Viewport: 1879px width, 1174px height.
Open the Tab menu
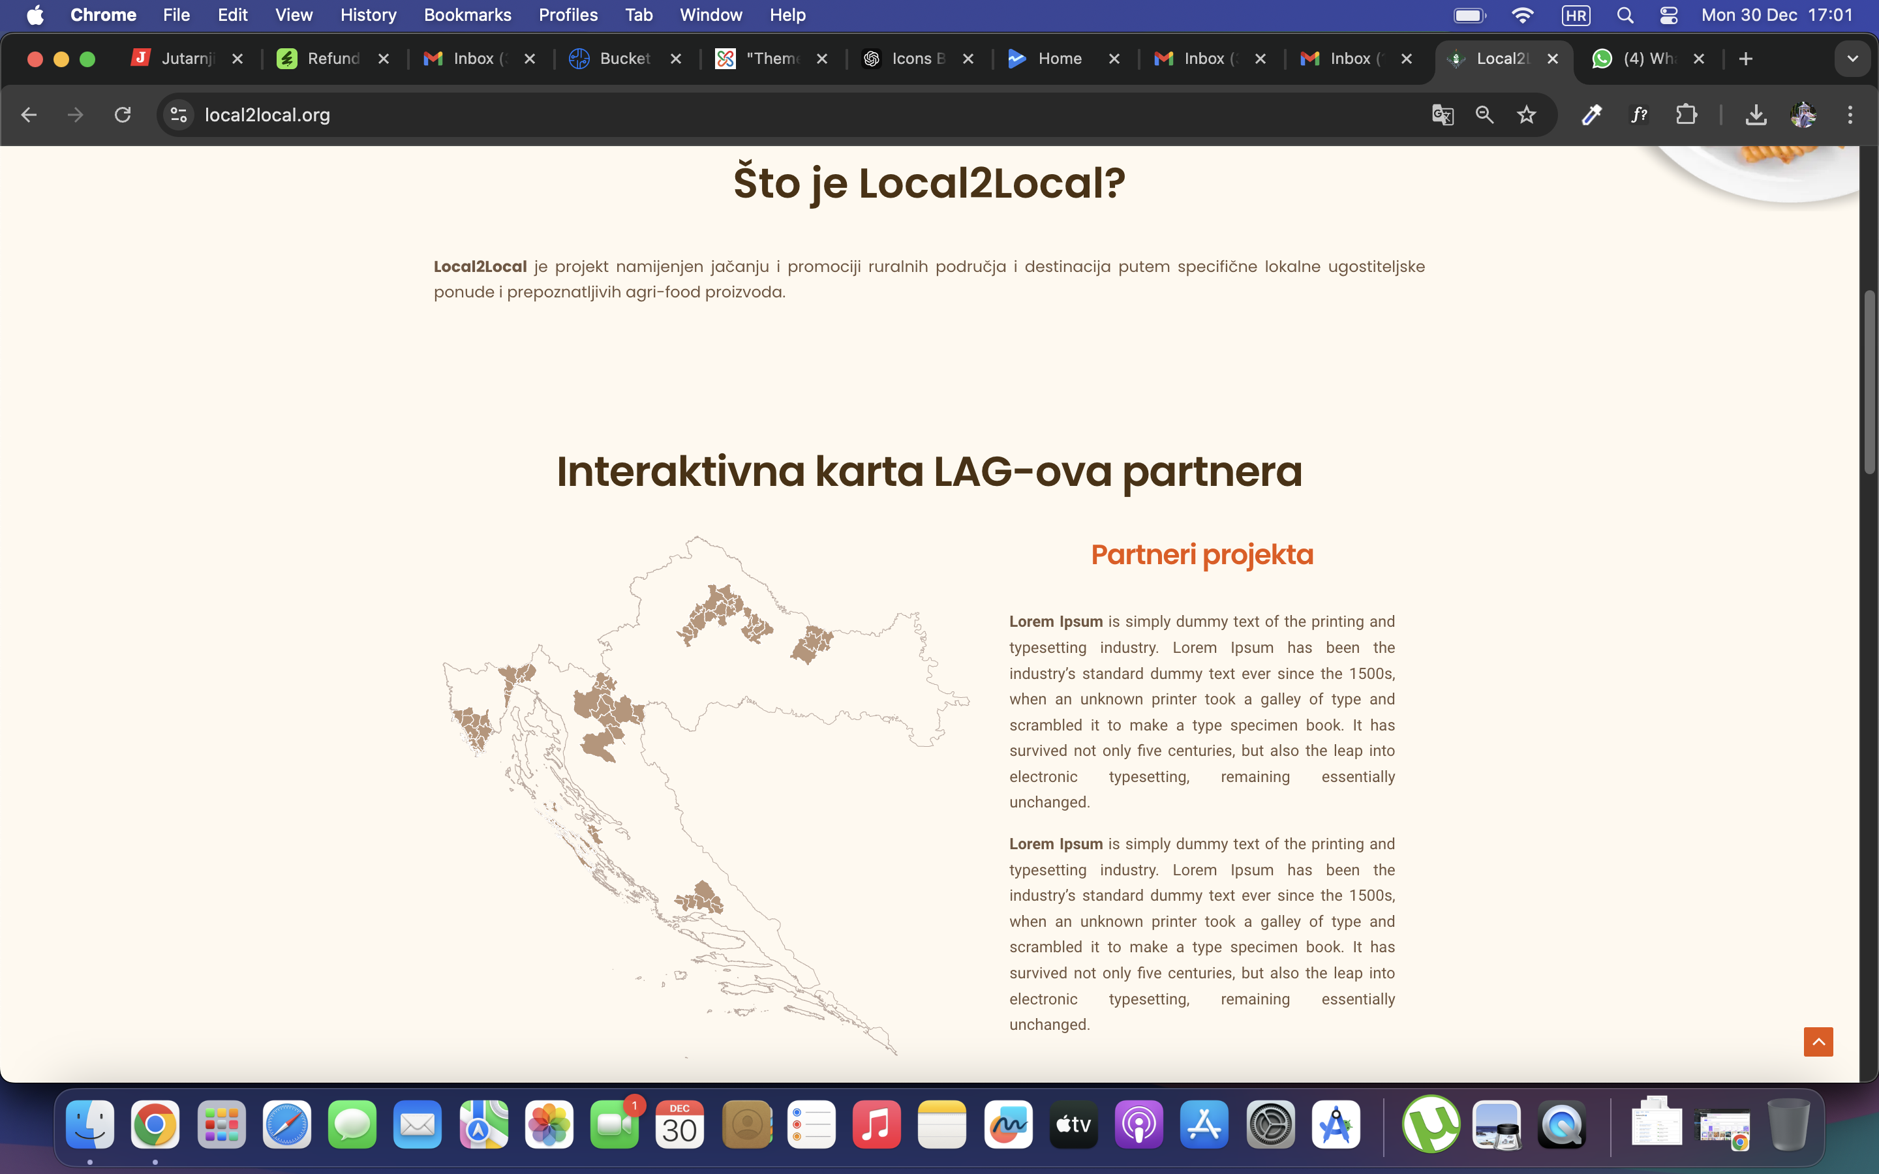coord(638,15)
